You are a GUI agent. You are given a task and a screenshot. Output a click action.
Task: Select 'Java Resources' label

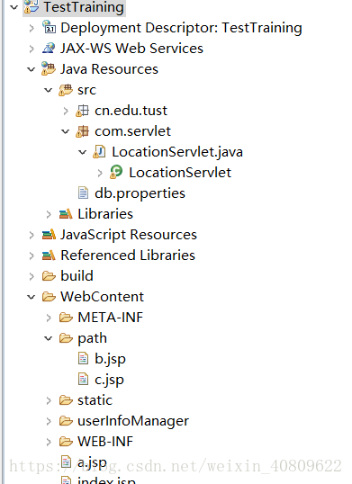[x=109, y=69]
